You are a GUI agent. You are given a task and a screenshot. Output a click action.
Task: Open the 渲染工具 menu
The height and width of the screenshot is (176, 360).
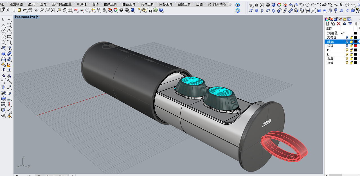[184, 4]
